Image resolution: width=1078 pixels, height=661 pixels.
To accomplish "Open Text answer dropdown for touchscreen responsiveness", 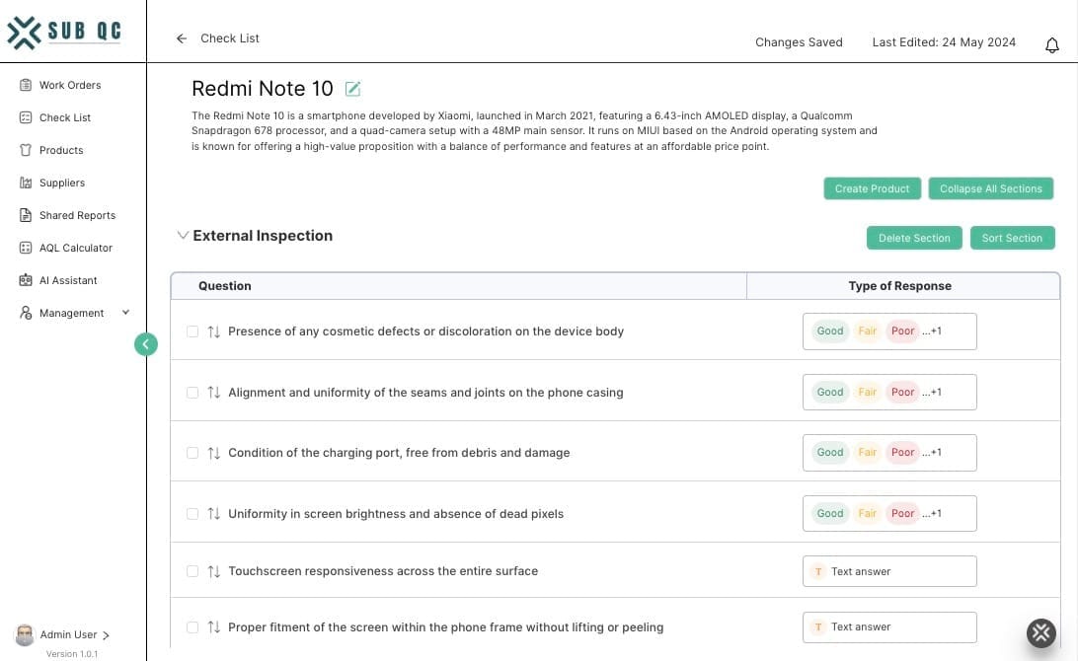I will [x=888, y=571].
